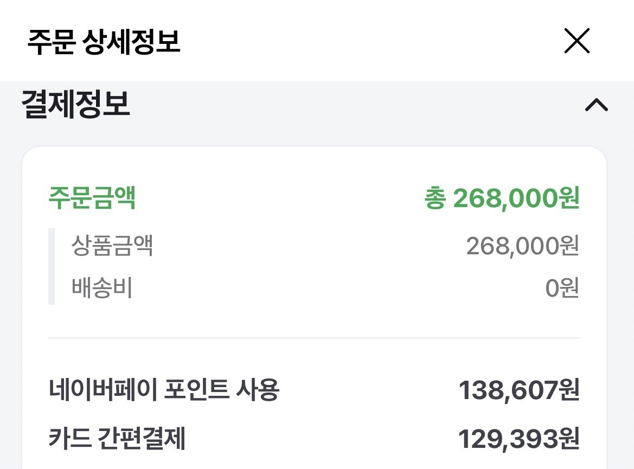Image resolution: width=634 pixels, height=469 pixels.
Task: Tap the 배송비 label
Action: click(x=102, y=288)
